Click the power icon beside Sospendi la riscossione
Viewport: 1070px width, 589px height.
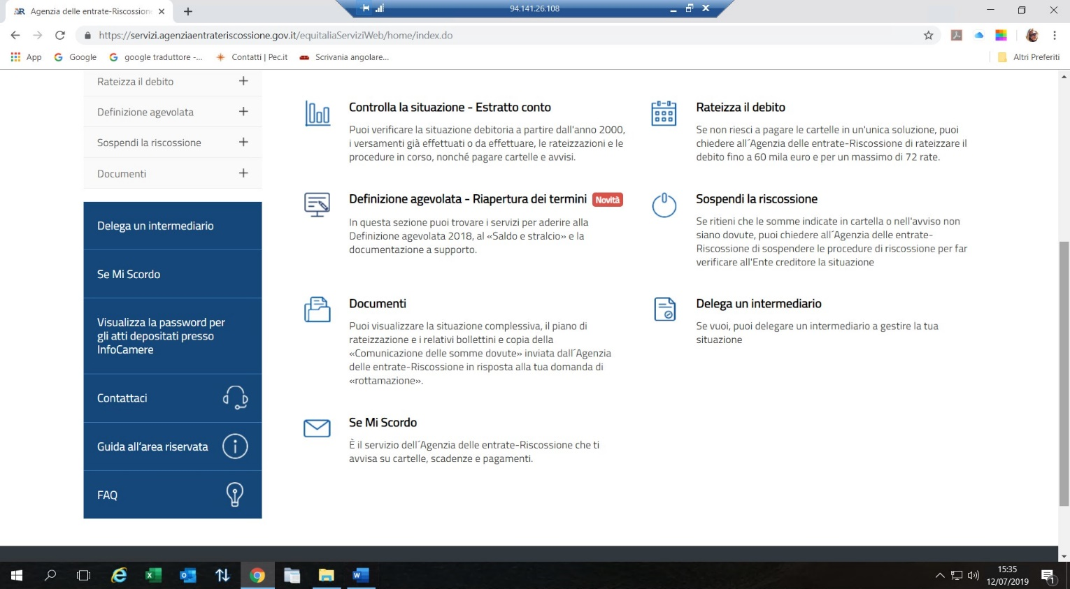(663, 205)
